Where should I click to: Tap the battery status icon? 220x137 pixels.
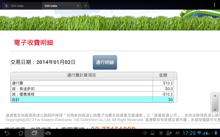pyautogui.click(x=216, y=133)
